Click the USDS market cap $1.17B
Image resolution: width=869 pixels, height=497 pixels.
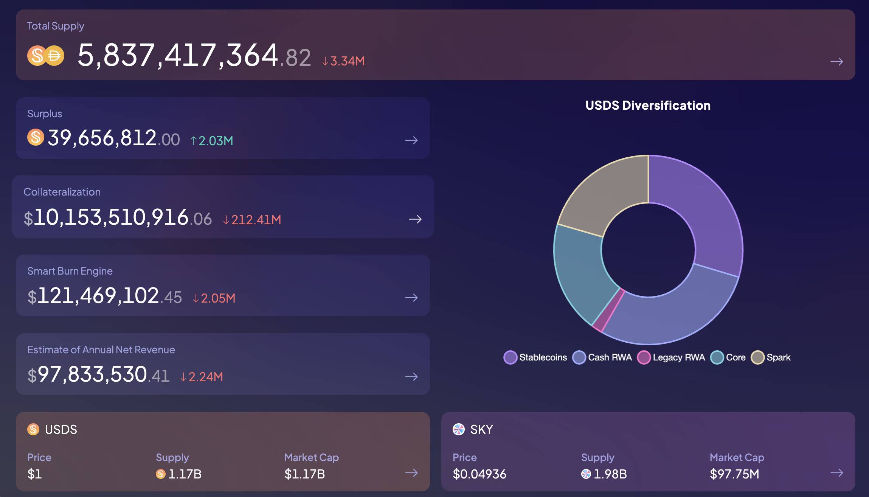point(304,474)
